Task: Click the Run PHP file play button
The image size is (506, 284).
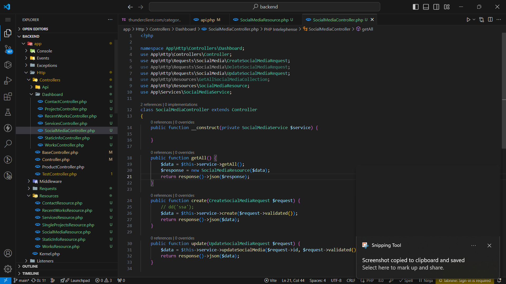Action: point(468,20)
